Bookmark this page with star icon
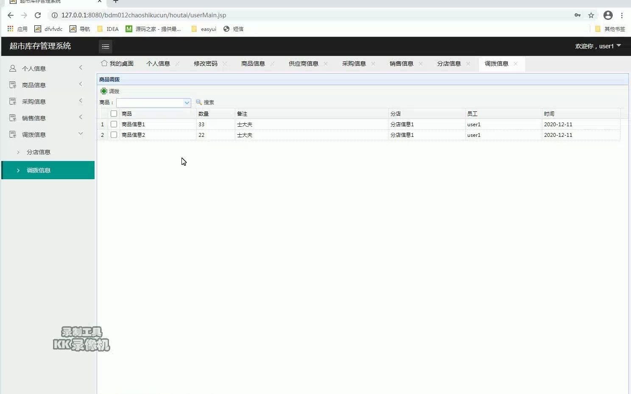Image resolution: width=631 pixels, height=394 pixels. [x=591, y=15]
